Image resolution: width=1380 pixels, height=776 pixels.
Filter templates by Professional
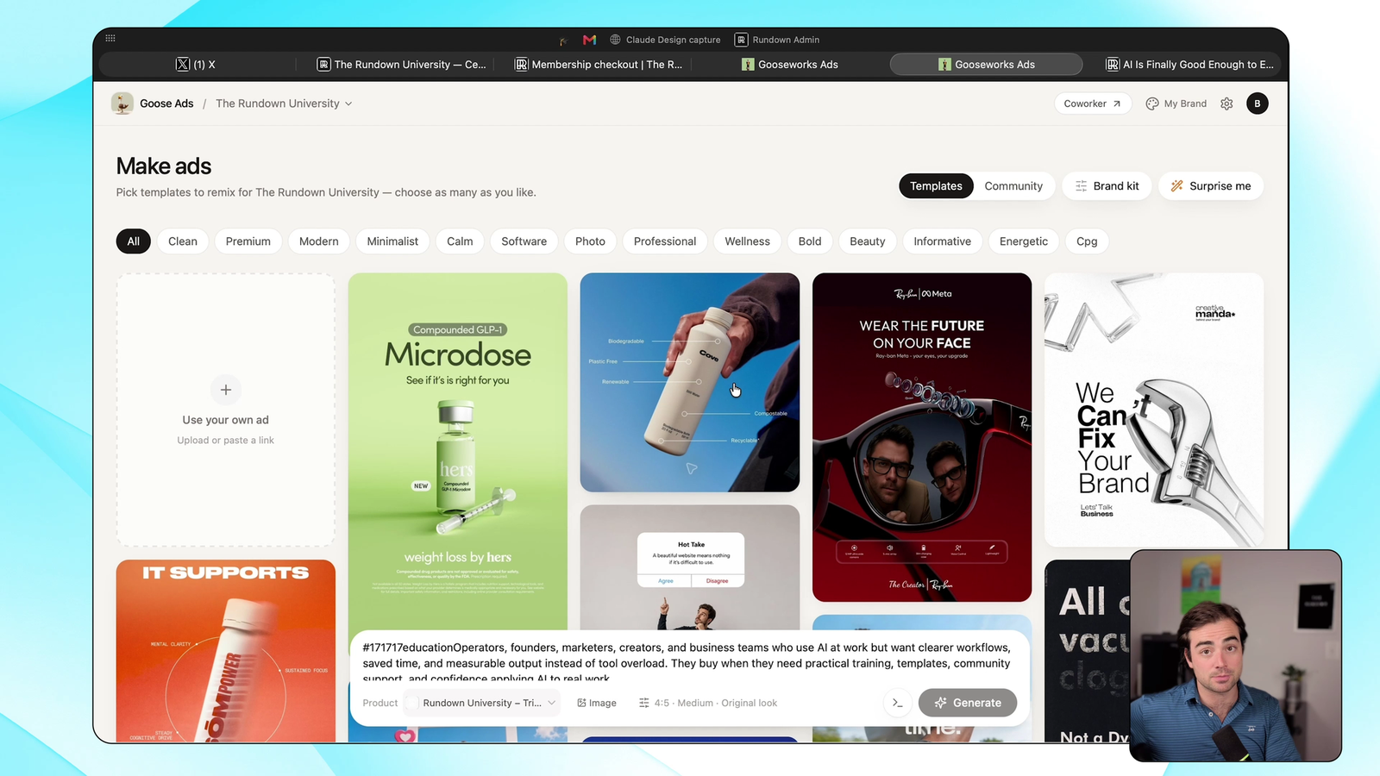click(665, 241)
